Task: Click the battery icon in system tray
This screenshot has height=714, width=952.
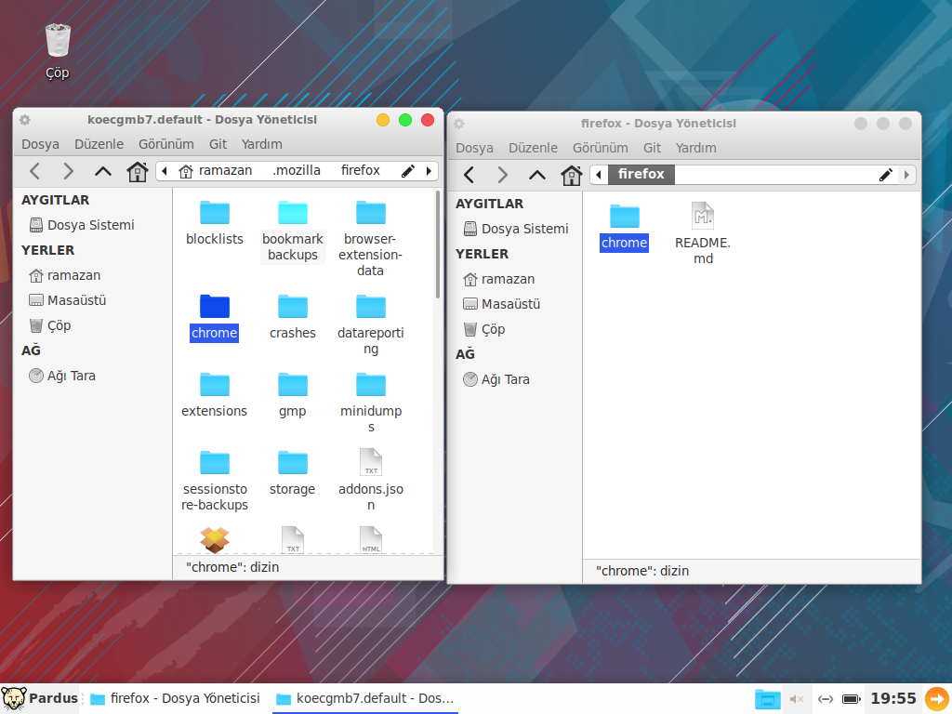Action: coord(852,699)
